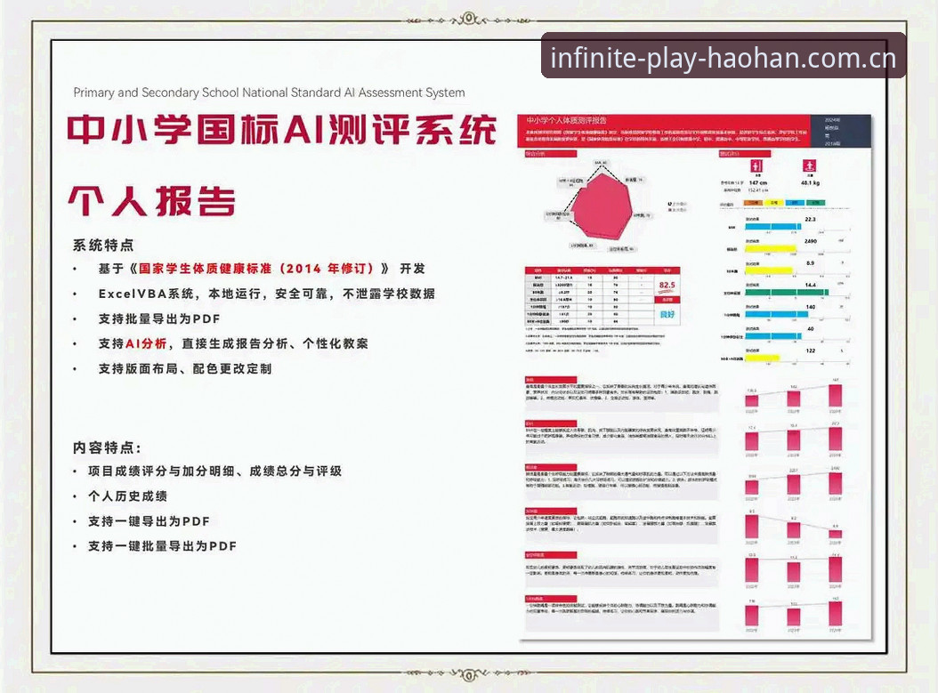Click the weight scale icon above 40.1 kg

click(809, 165)
